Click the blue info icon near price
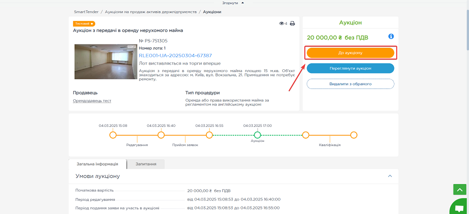469x214 pixels. click(x=391, y=37)
